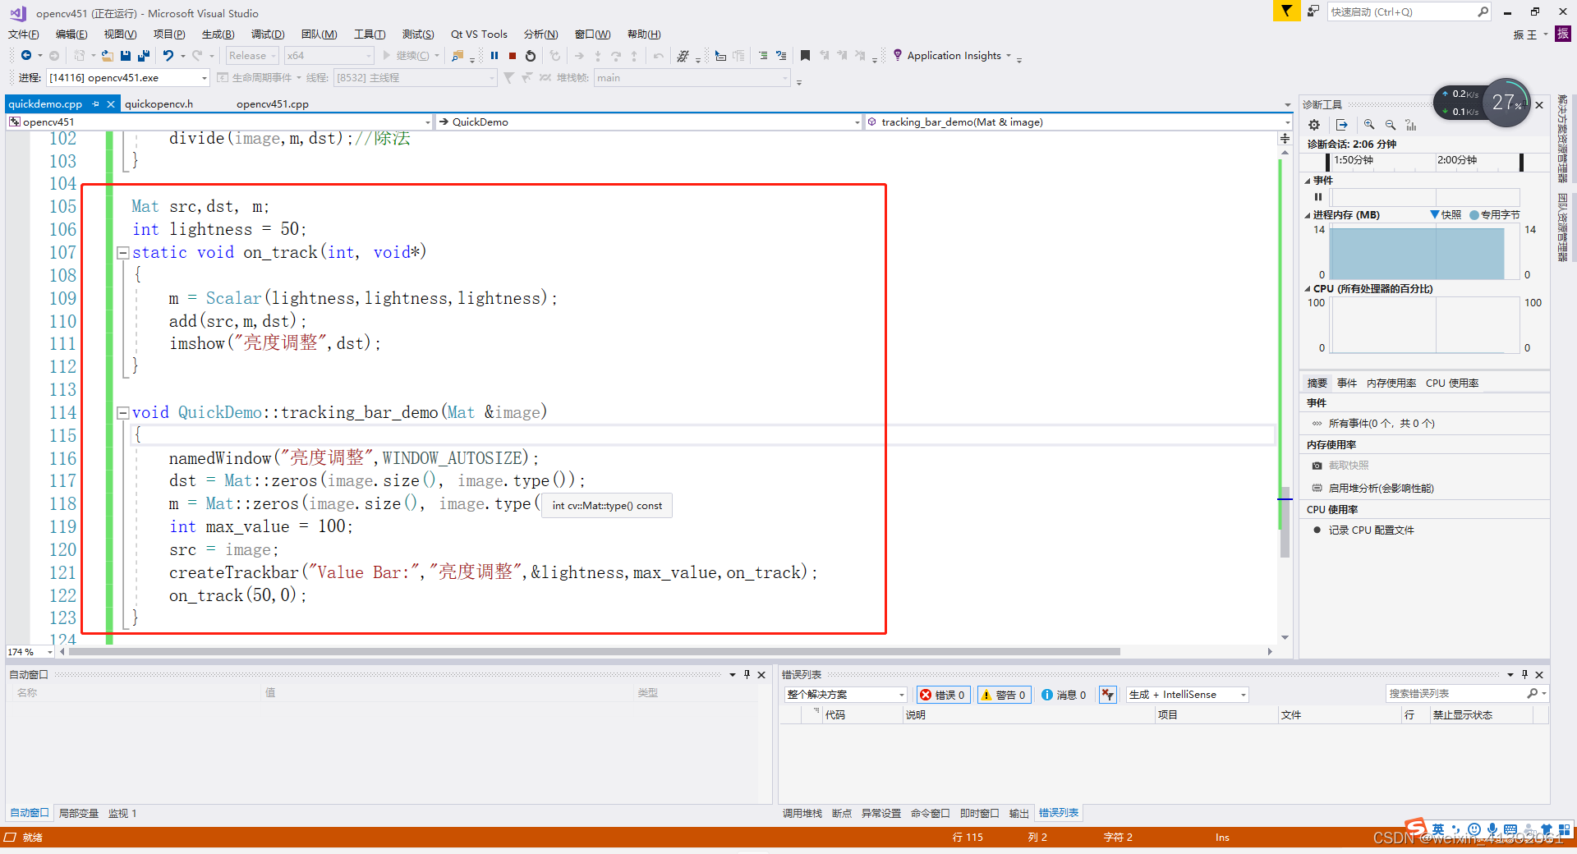Open Application Insights via its toolbar icon
The image size is (1577, 854).
(x=899, y=55)
